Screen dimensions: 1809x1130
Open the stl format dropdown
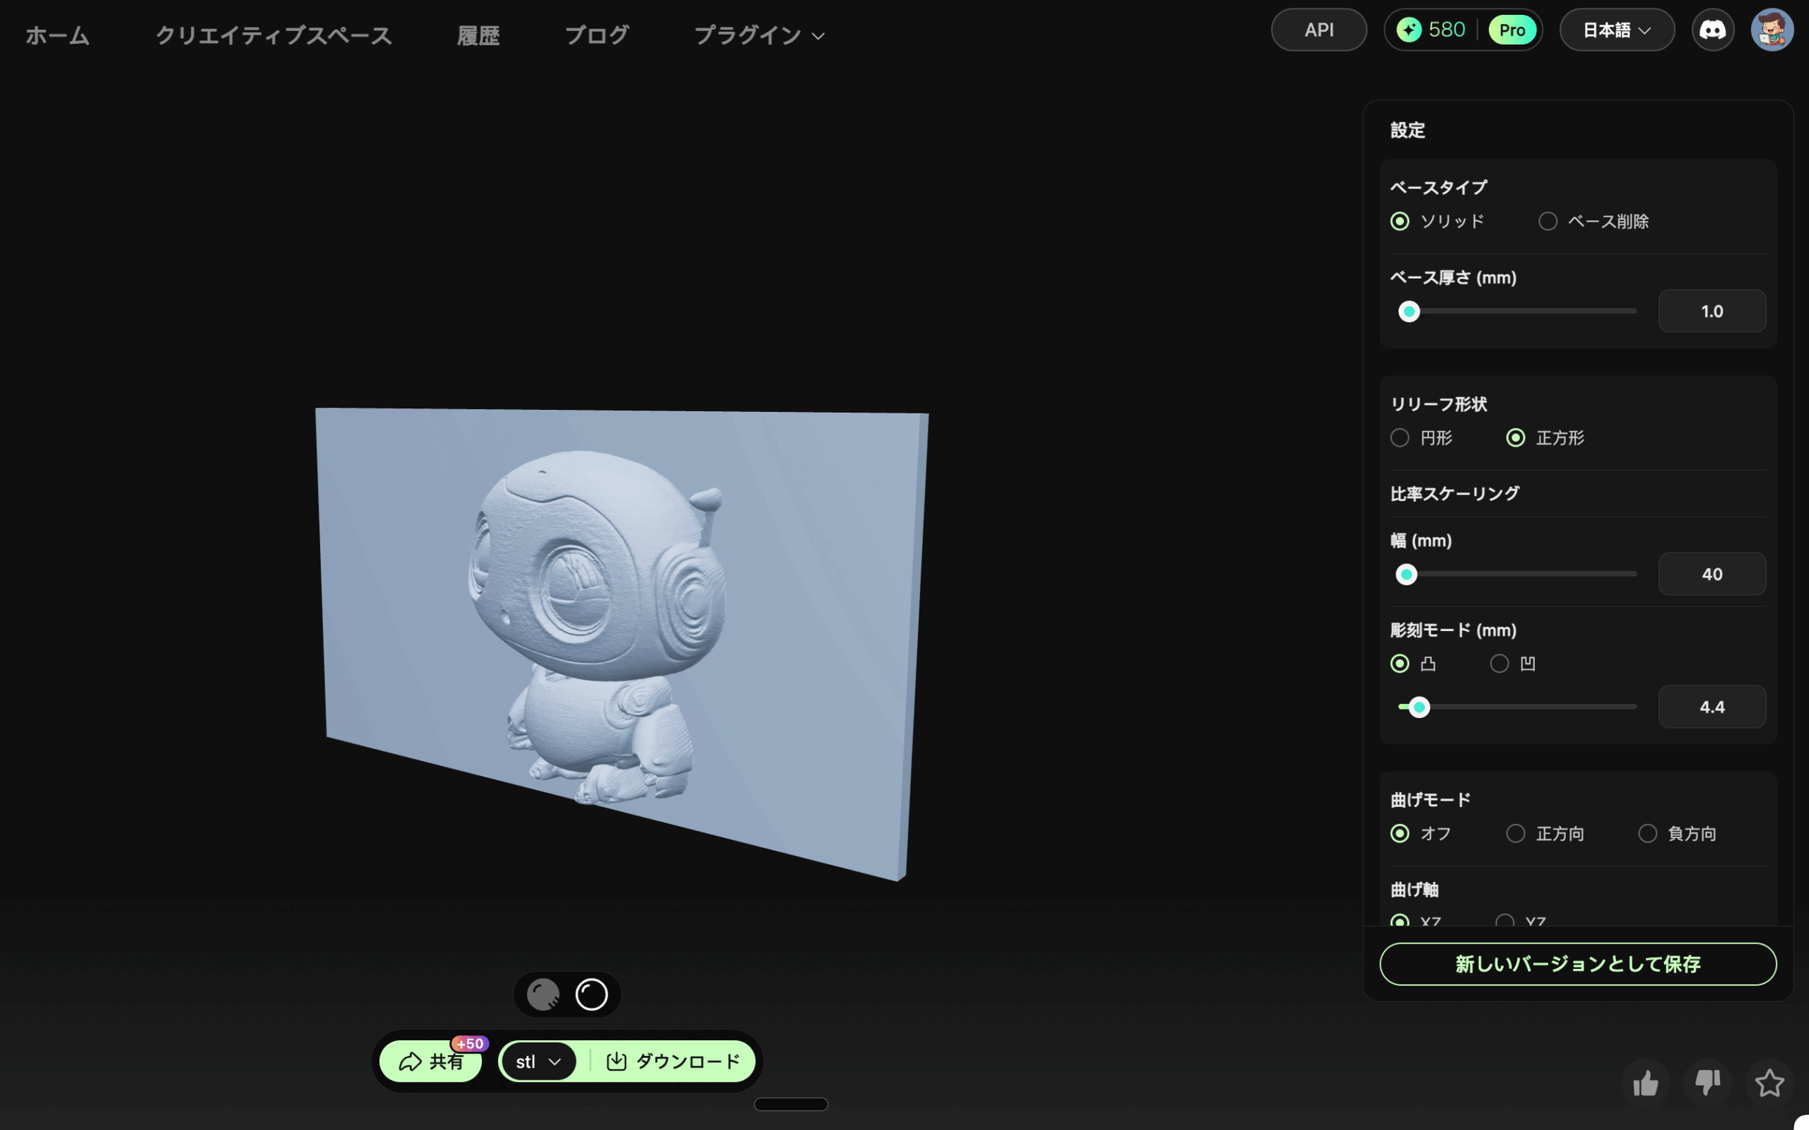[538, 1061]
